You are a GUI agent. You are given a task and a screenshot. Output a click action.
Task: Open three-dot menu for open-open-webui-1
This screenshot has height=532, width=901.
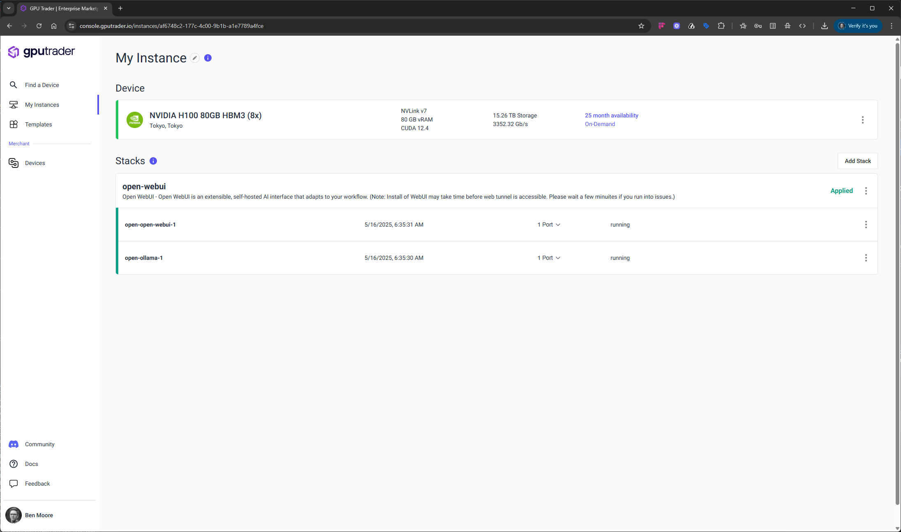[x=866, y=225]
